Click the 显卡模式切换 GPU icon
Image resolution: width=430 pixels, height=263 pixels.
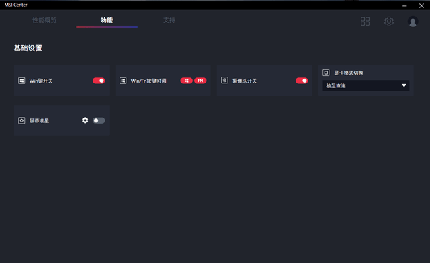pyautogui.click(x=326, y=73)
